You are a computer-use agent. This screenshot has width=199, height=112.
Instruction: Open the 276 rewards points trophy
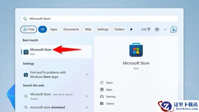pos(146,30)
